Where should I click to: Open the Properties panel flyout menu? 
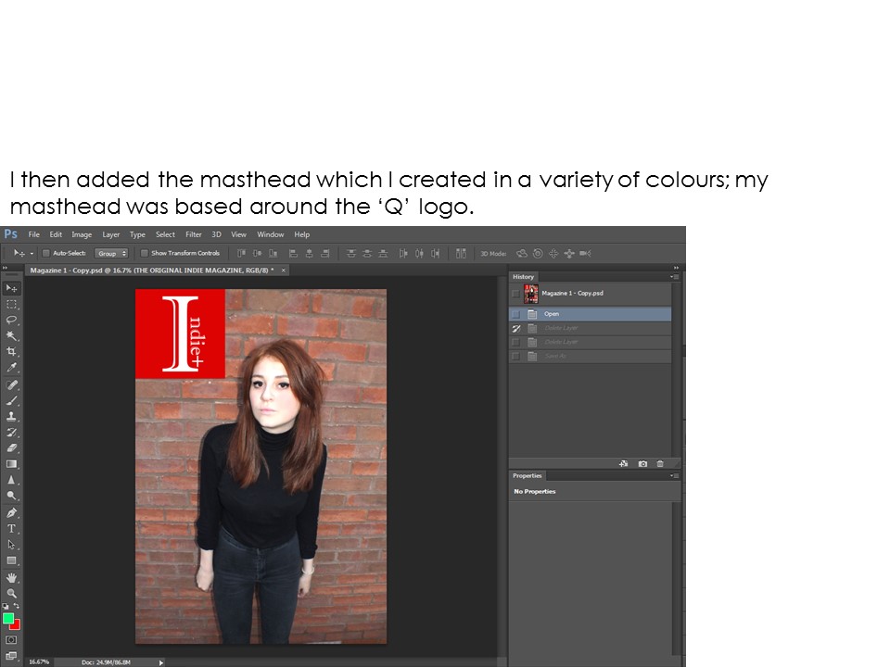(675, 476)
